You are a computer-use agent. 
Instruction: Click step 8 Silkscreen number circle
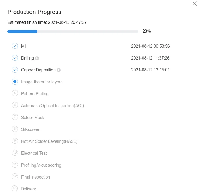point(15,129)
